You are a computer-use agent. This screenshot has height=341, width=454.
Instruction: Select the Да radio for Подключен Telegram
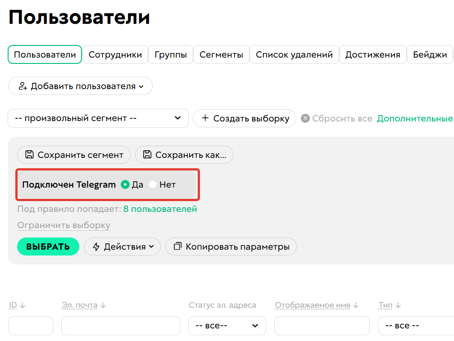click(125, 184)
